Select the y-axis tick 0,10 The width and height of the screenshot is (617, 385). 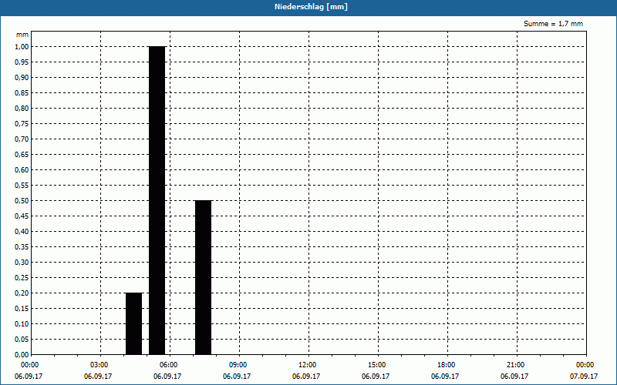(22, 323)
